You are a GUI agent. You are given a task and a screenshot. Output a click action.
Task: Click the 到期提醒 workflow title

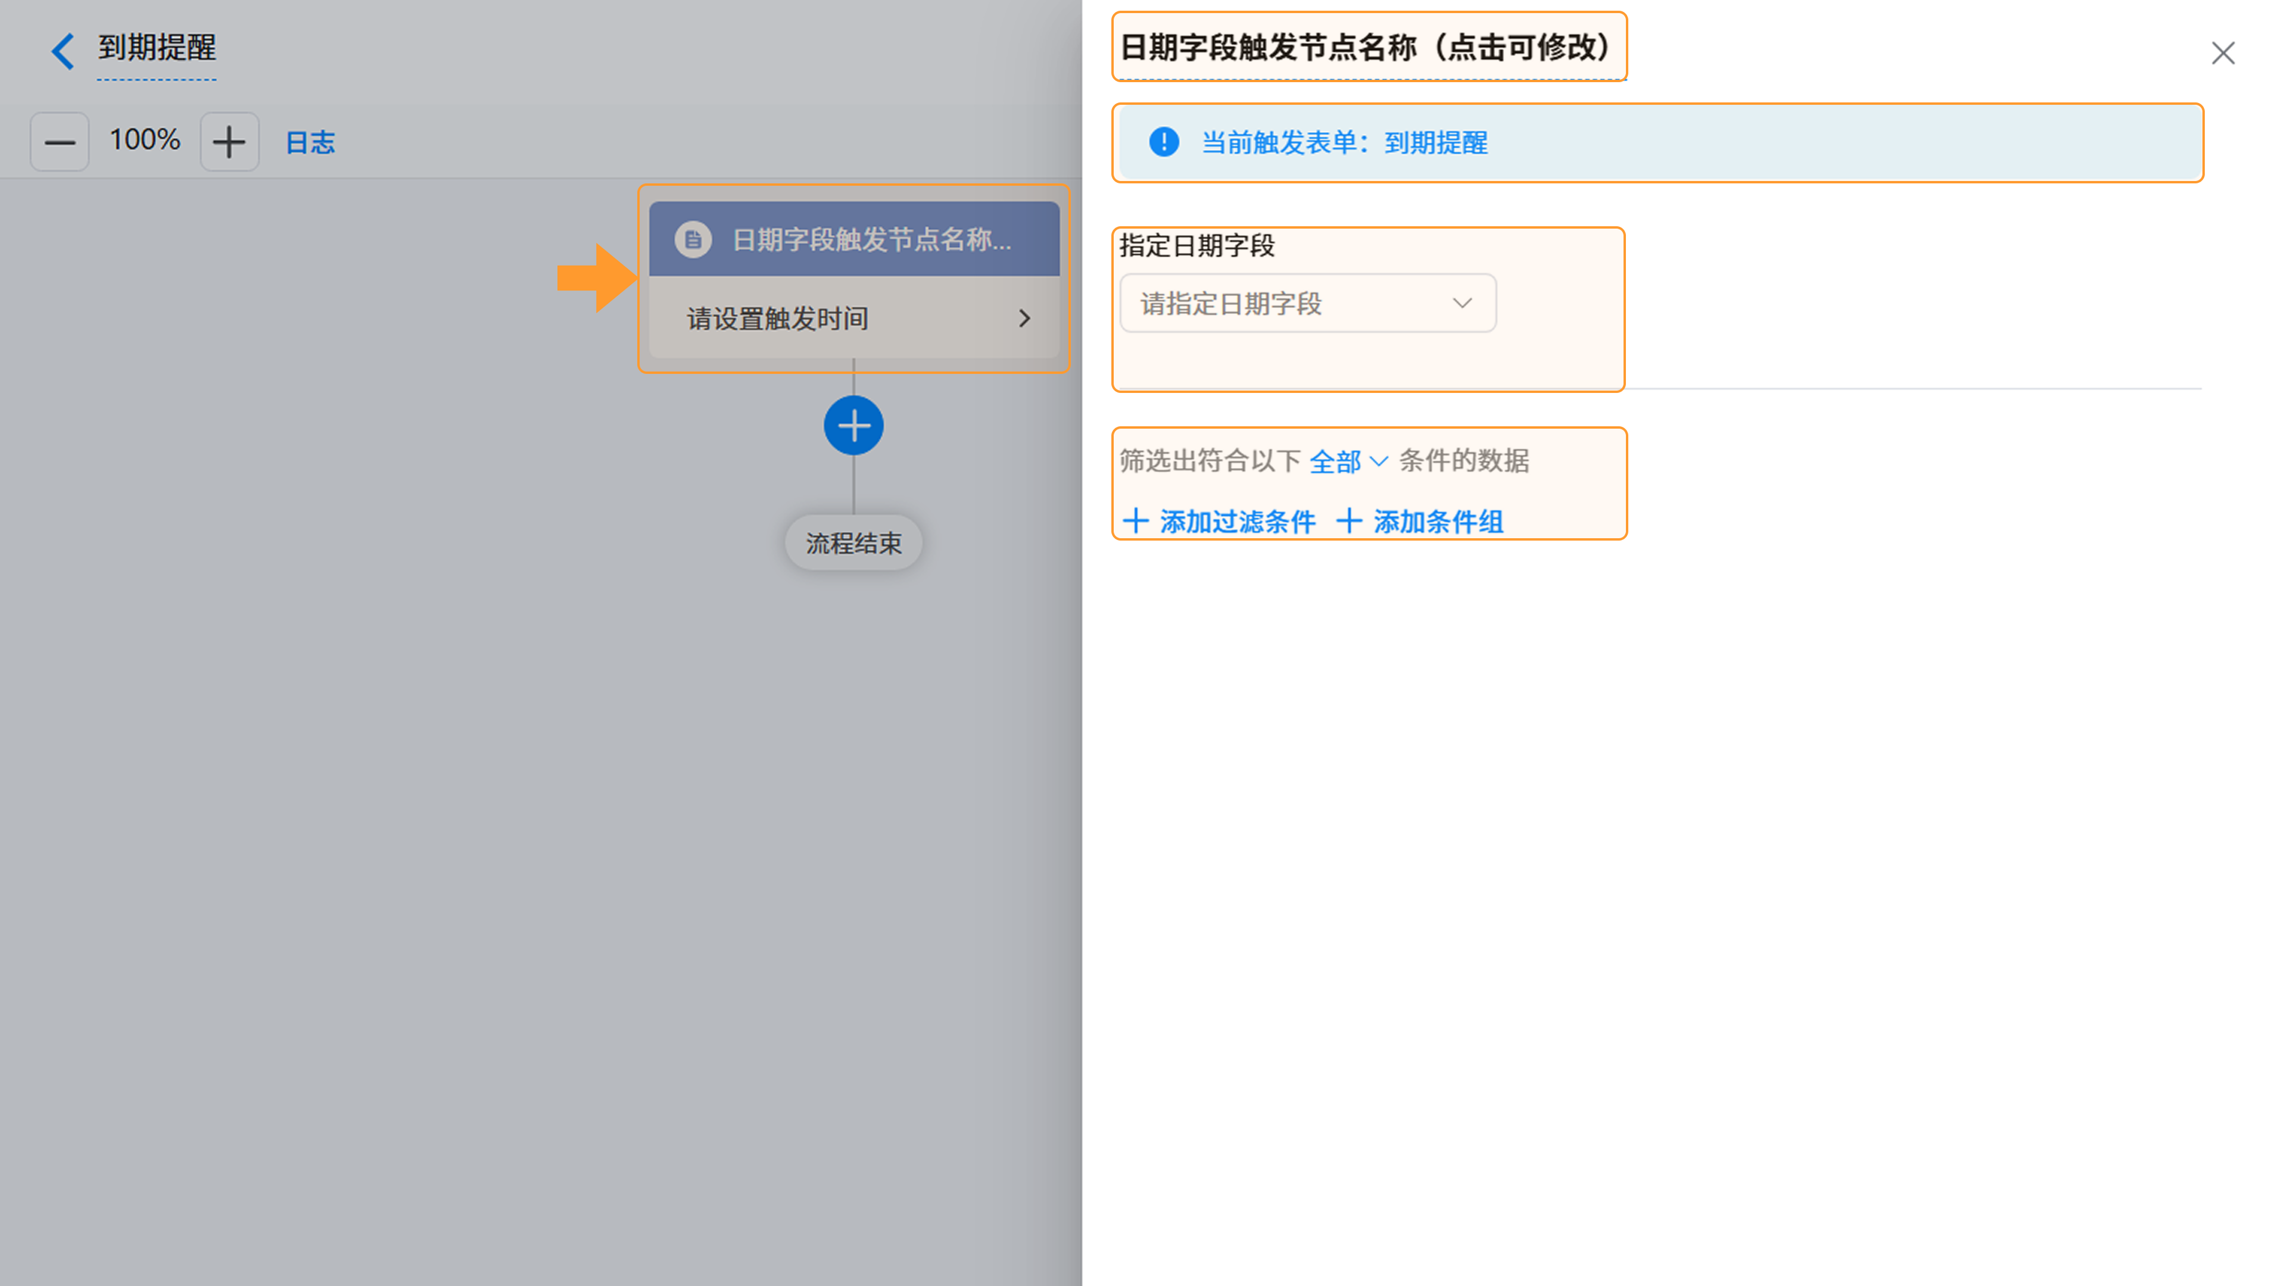point(156,48)
